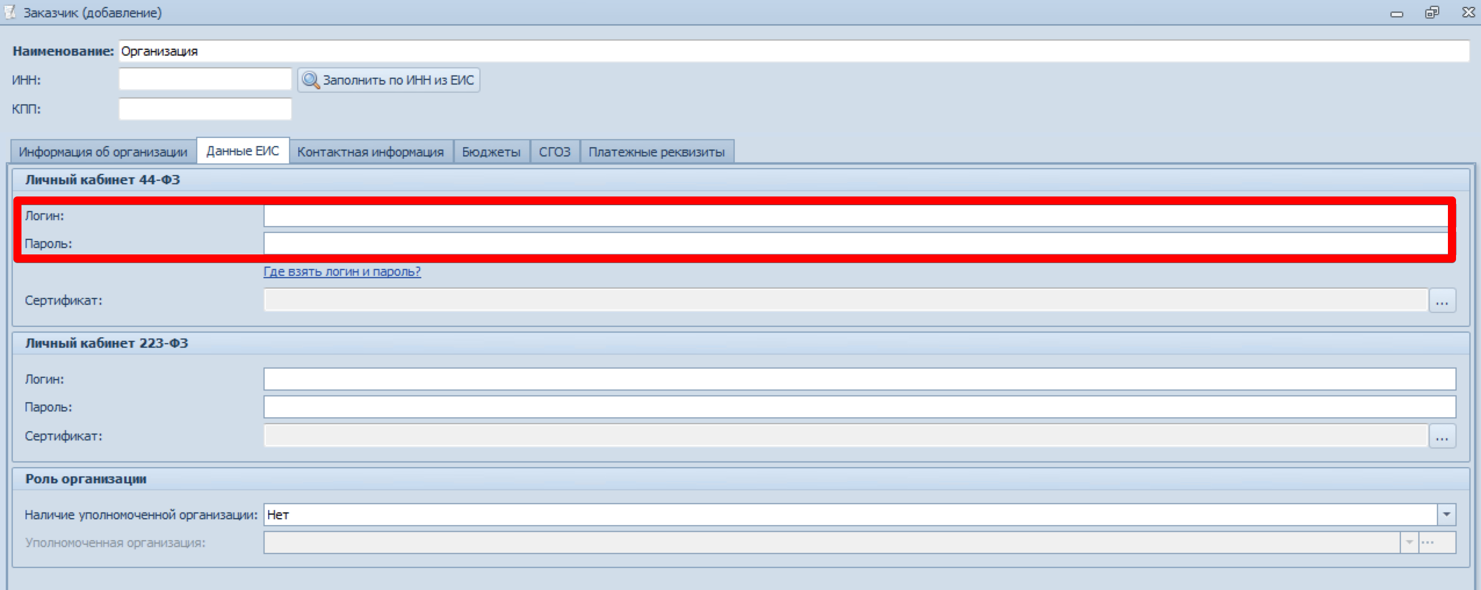
Task: Click the Где взять логин и пароль link
Action: click(x=342, y=271)
